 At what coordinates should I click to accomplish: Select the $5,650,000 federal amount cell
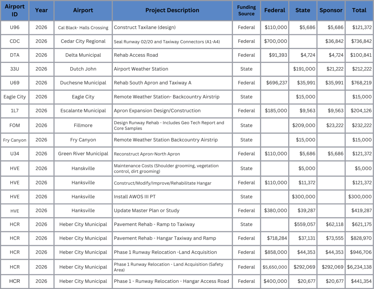click(x=275, y=267)
